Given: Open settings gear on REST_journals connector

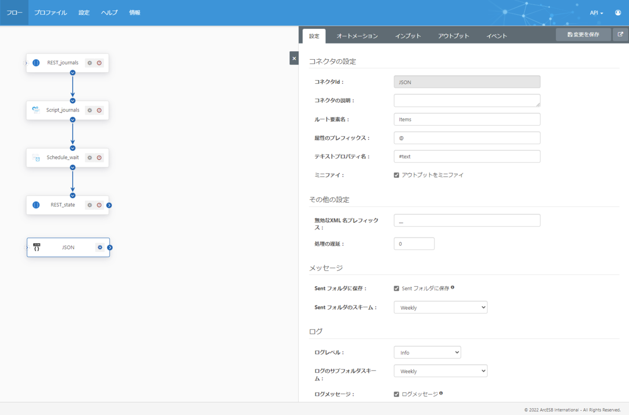Looking at the screenshot, I should coord(89,62).
